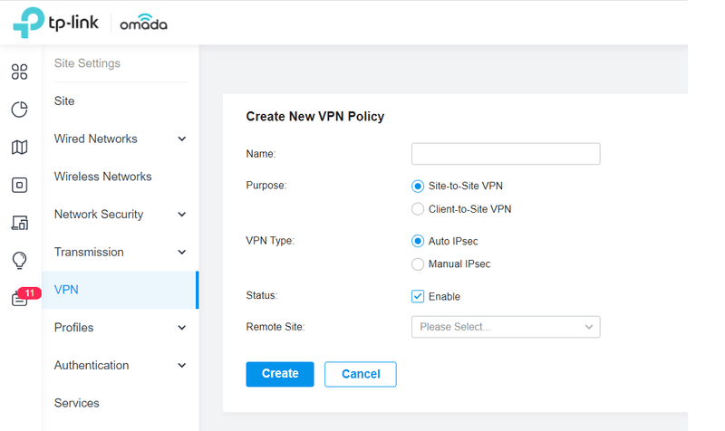The height and width of the screenshot is (431, 725).
Task: Untick the Status Enable checkbox
Action: 418,296
